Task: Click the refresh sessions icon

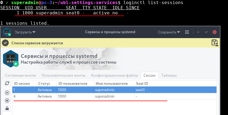Action: [7, 83]
